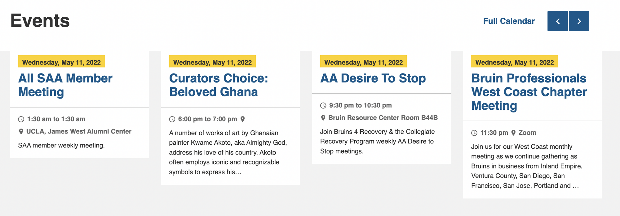Click the date badge above All SAA Member Meeting
Image resolution: width=620 pixels, height=216 pixels.
[x=61, y=62]
